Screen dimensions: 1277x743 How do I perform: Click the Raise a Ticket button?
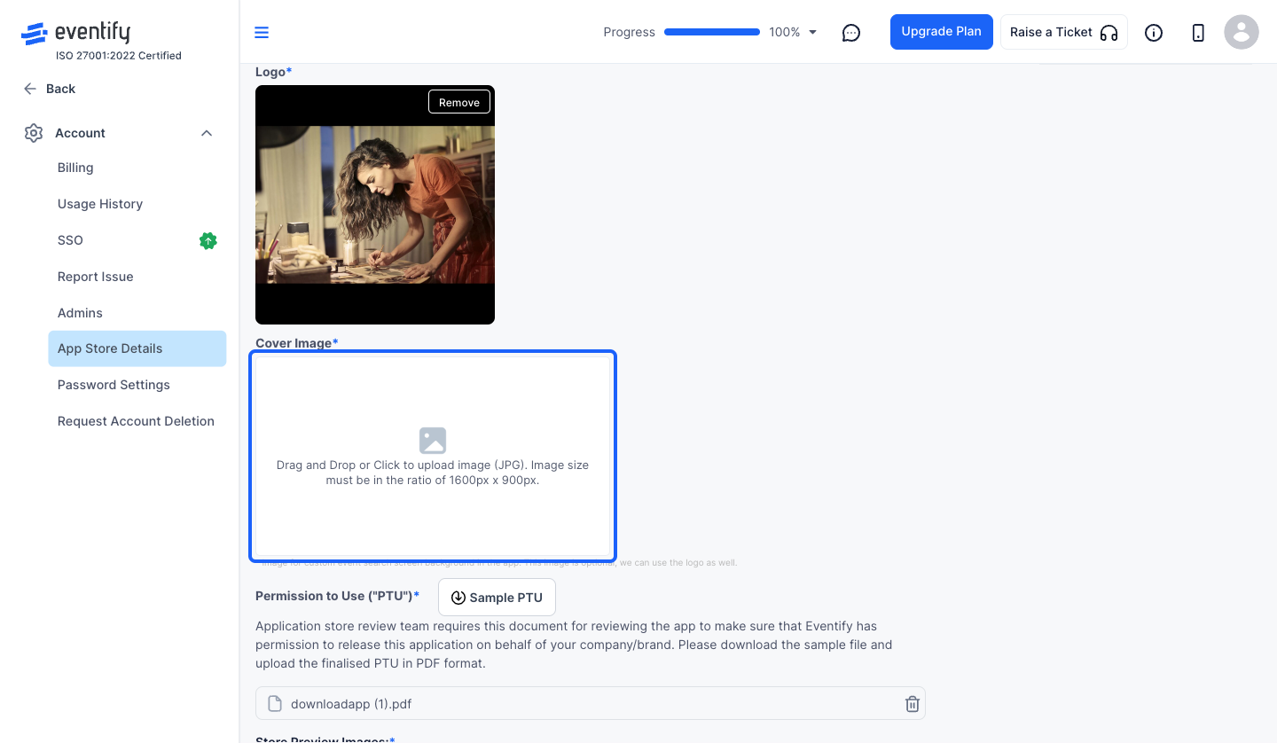[x=1064, y=32]
